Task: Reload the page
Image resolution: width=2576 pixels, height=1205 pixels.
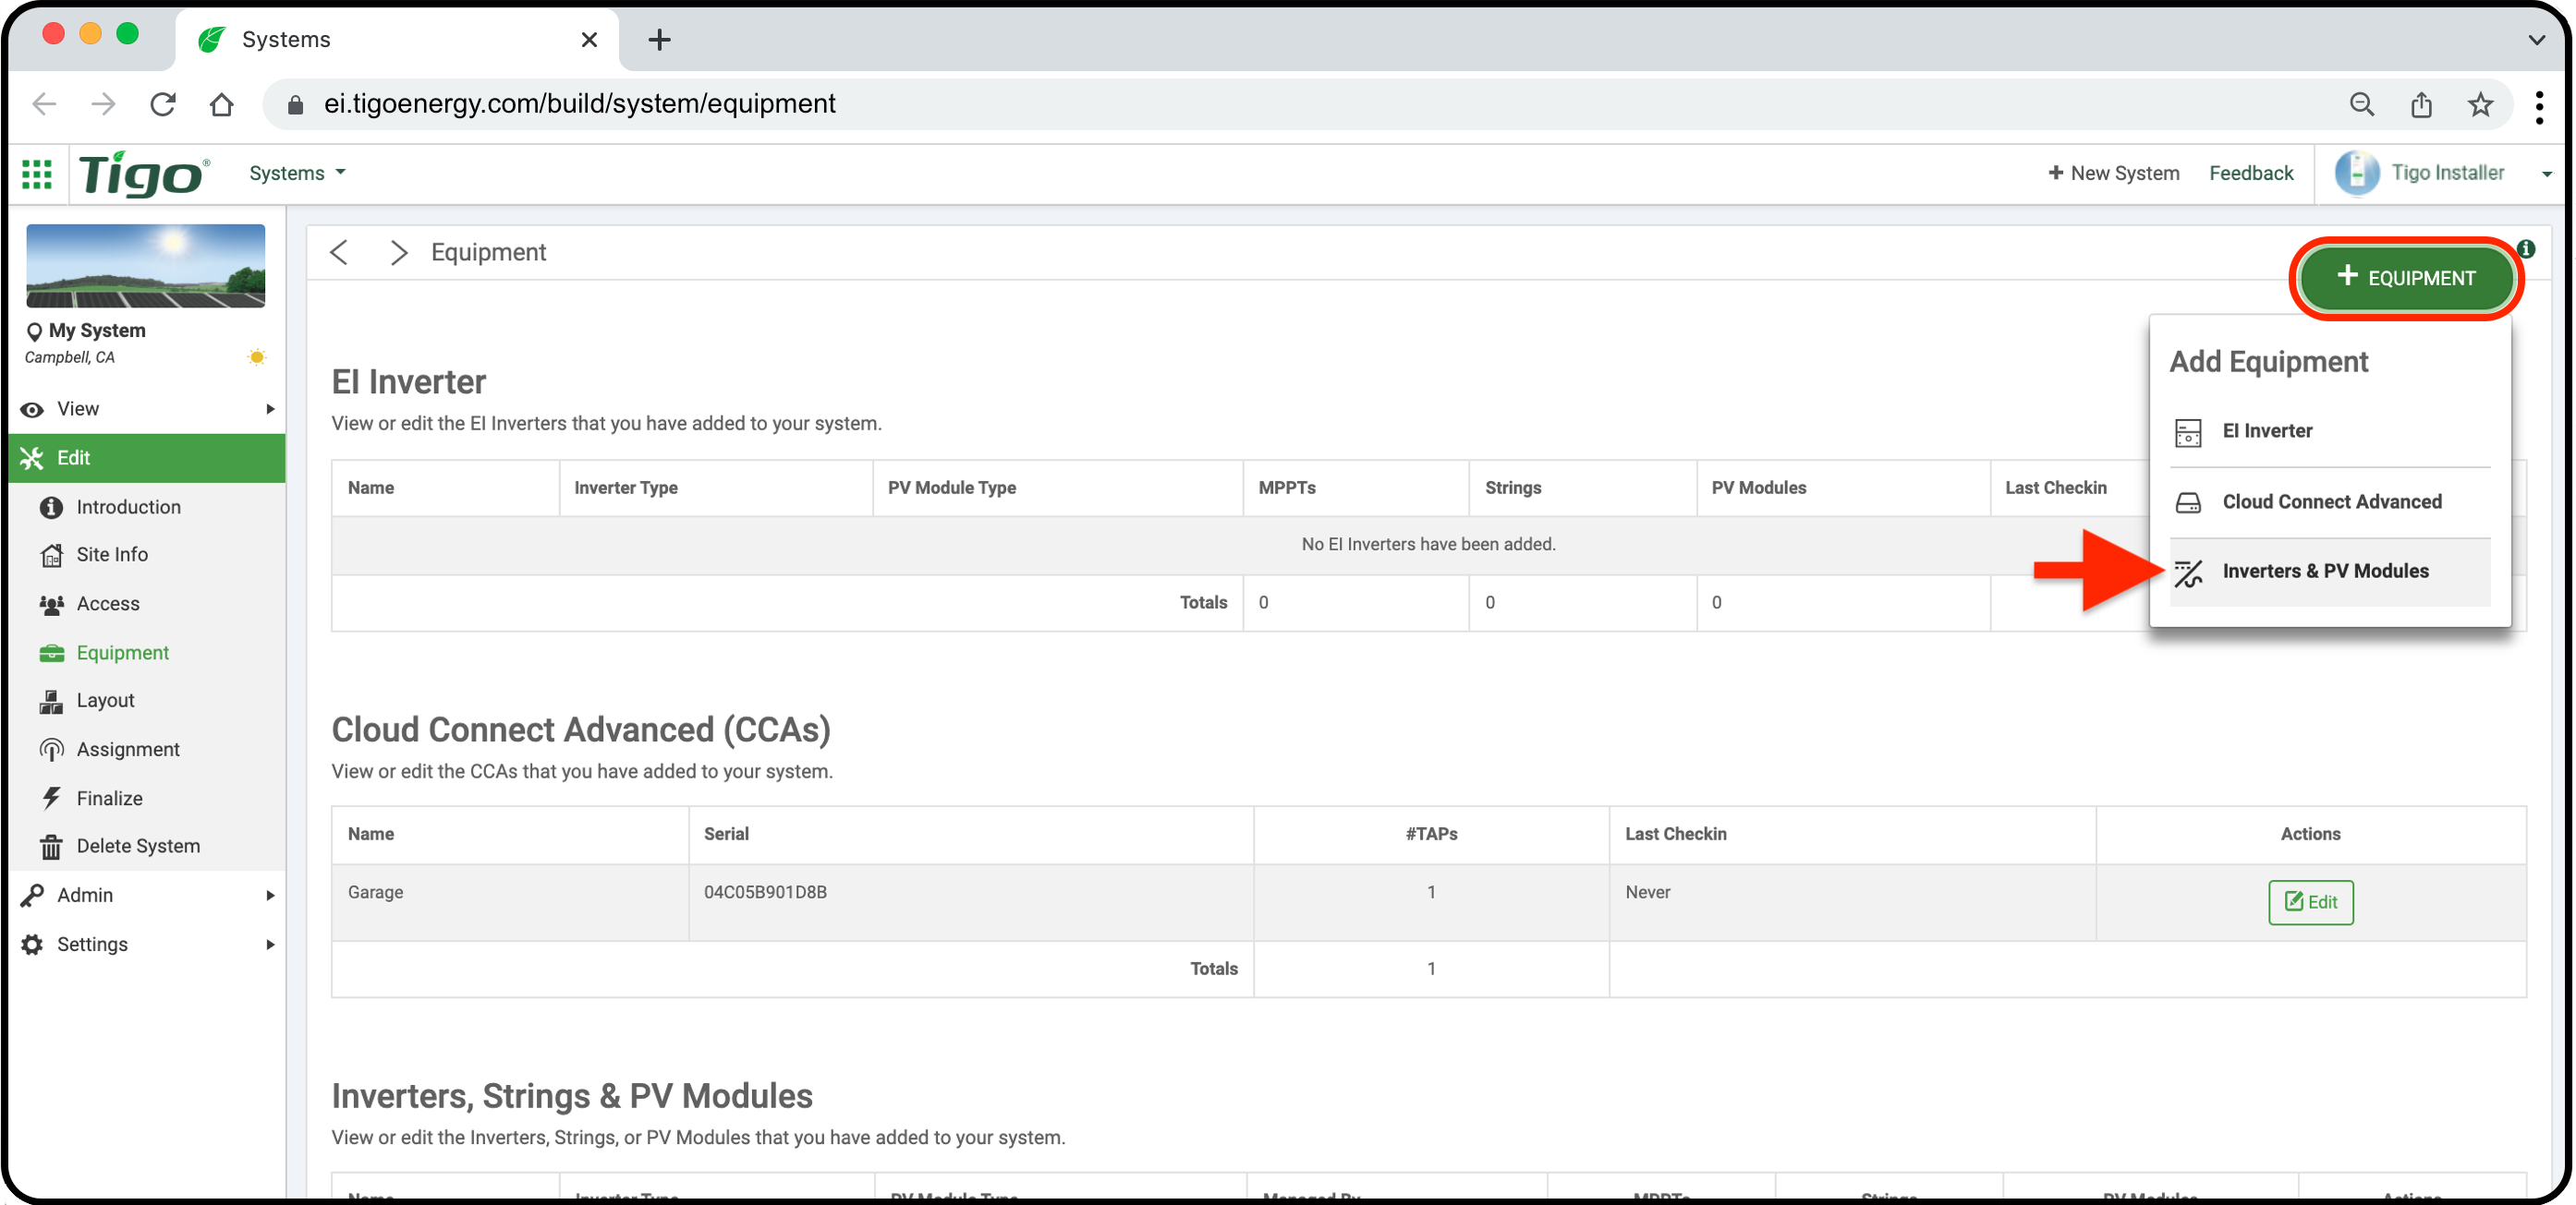Action: [x=163, y=104]
